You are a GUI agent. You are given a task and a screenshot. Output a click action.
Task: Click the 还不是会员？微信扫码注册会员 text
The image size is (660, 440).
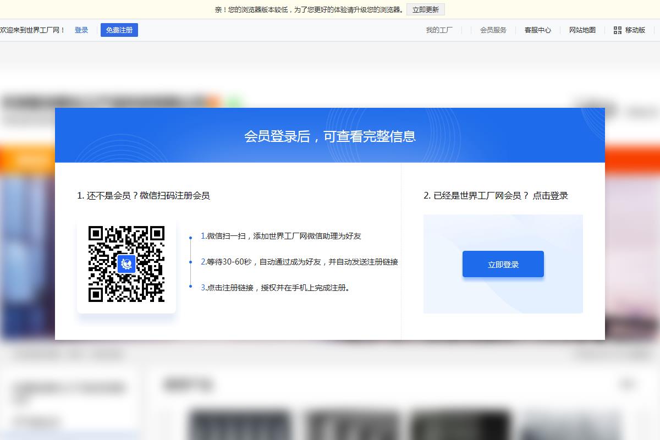pos(144,195)
